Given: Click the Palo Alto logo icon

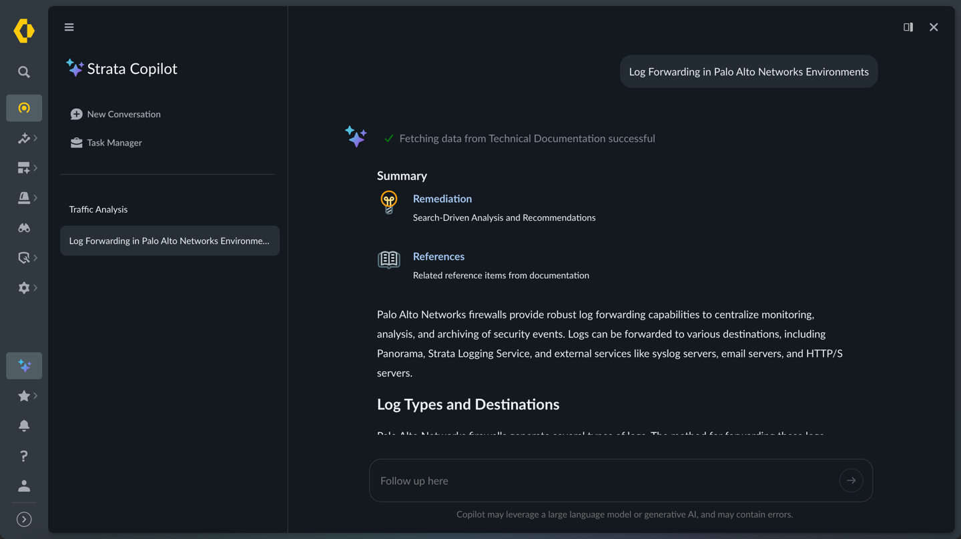Looking at the screenshot, I should pyautogui.click(x=24, y=31).
